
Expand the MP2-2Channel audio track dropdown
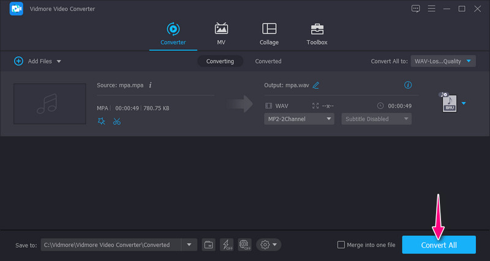(299, 119)
